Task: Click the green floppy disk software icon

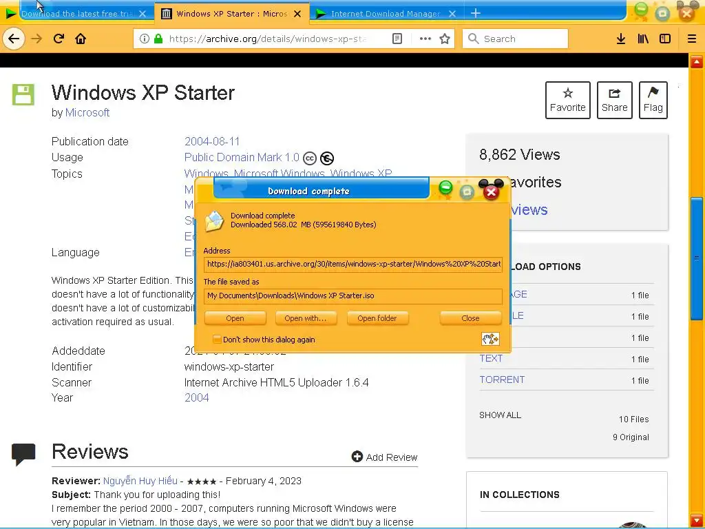Action: 23,94
